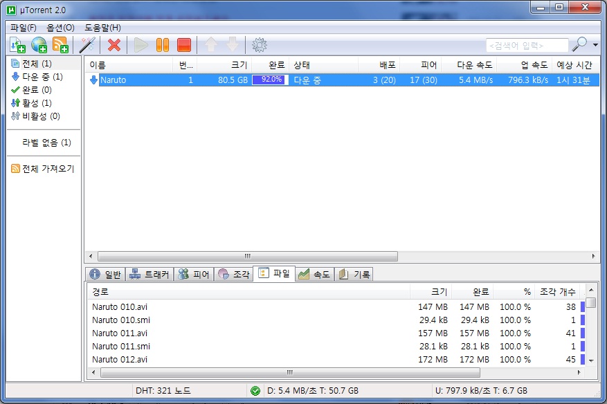
Task: Open 전체 가져오기 RSS feeds item
Action: (x=43, y=169)
